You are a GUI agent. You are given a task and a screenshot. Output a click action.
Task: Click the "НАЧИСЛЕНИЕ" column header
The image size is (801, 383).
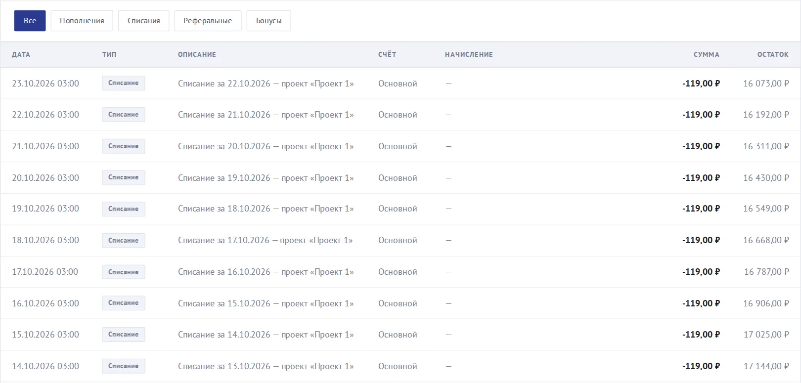(469, 54)
